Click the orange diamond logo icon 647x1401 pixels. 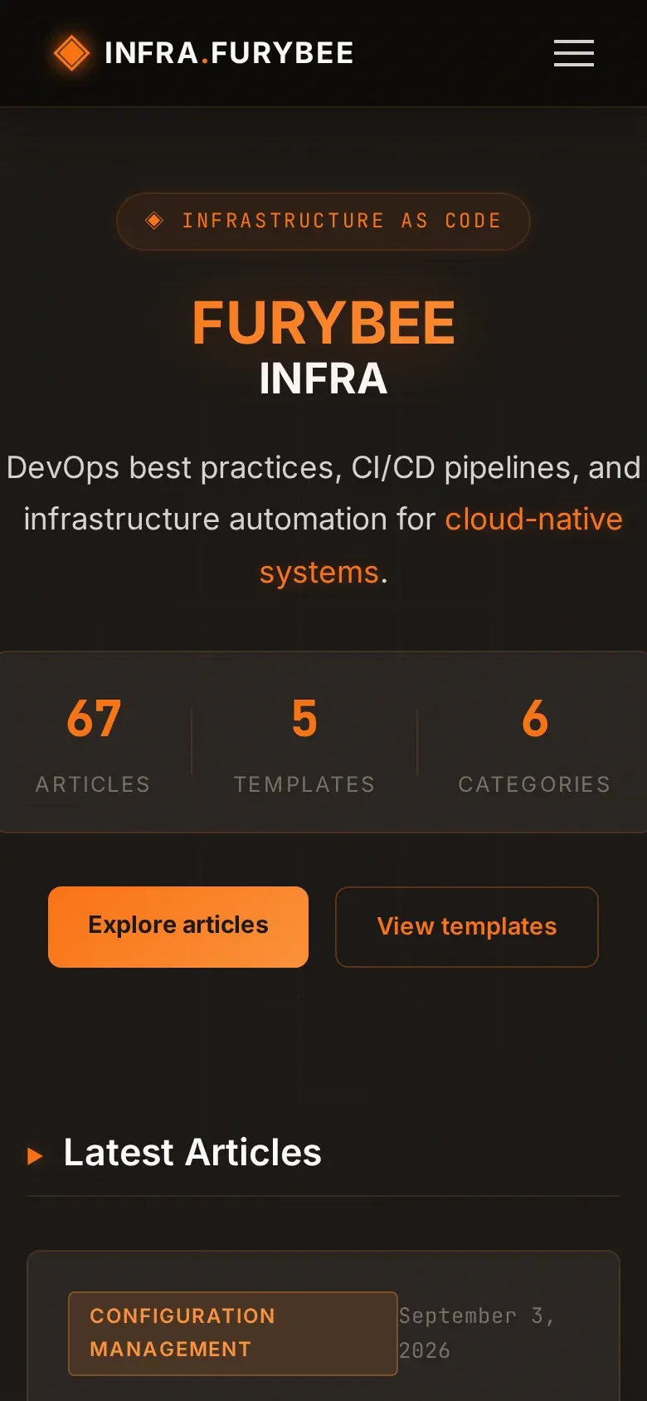coord(71,53)
